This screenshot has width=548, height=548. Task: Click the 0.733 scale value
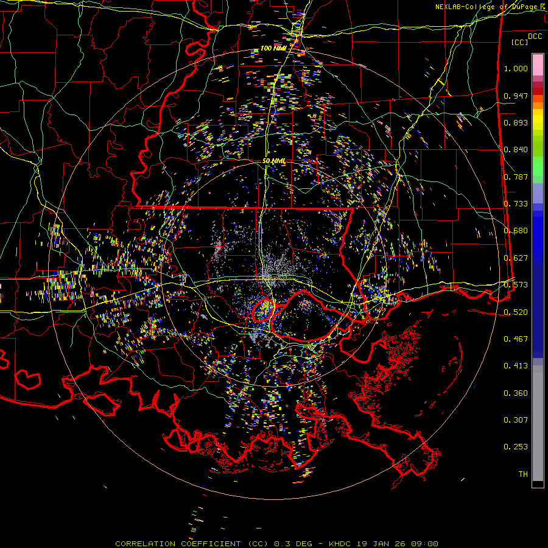516,204
